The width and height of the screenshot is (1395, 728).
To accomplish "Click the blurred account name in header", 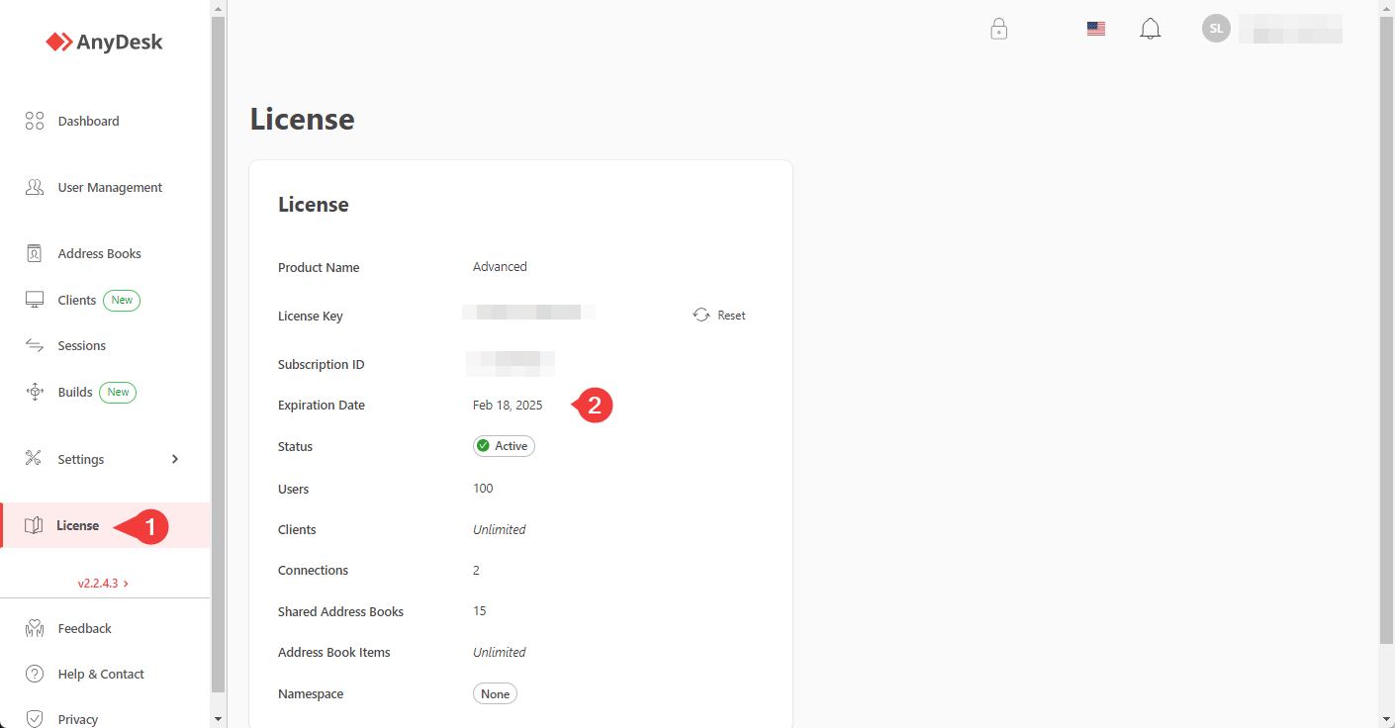I will (1290, 29).
